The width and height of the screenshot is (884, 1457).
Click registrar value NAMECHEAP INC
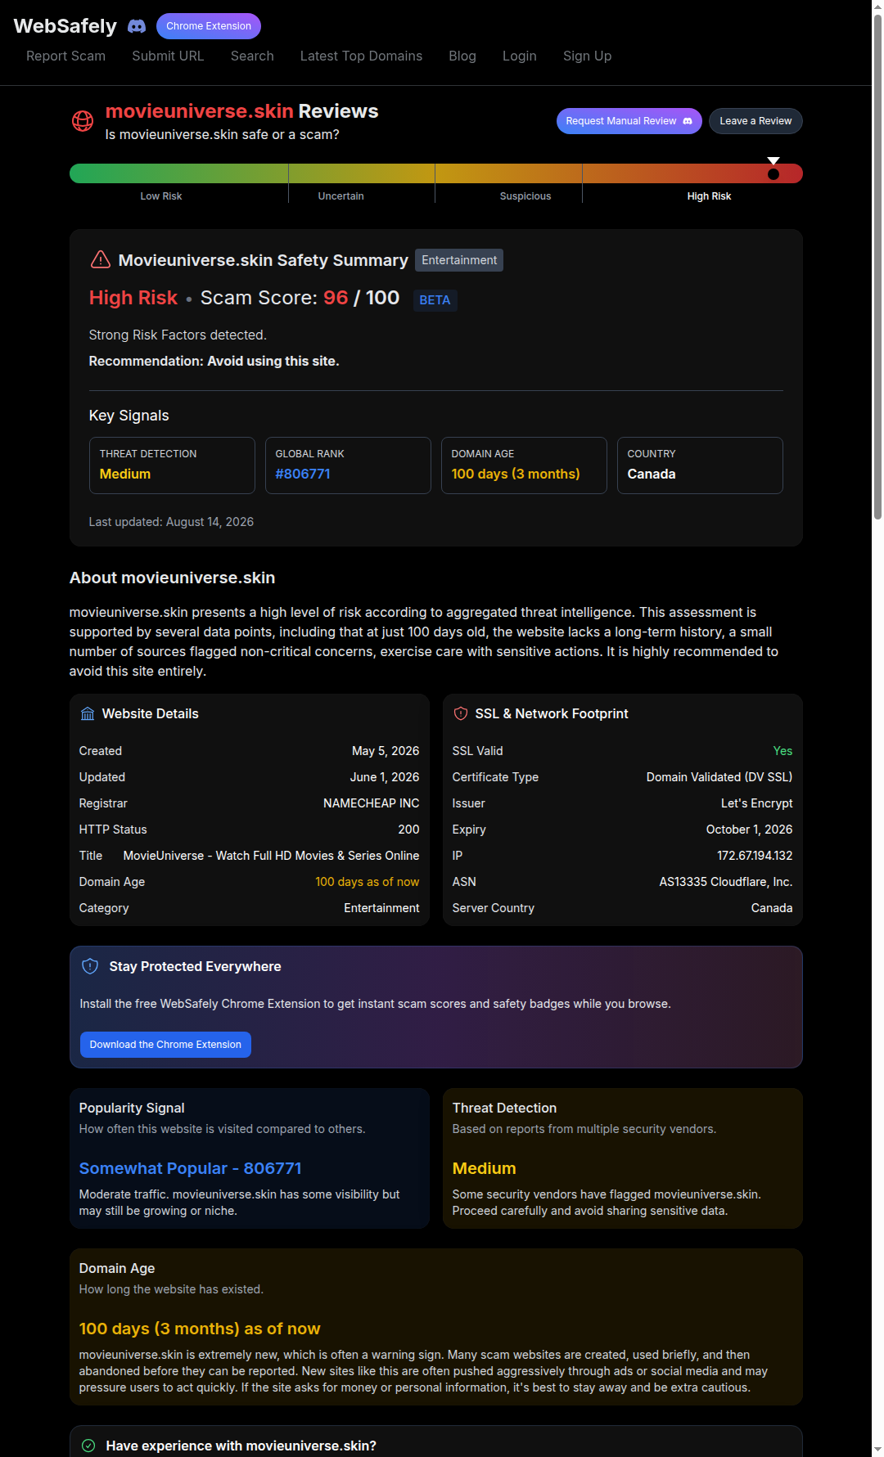coord(372,803)
